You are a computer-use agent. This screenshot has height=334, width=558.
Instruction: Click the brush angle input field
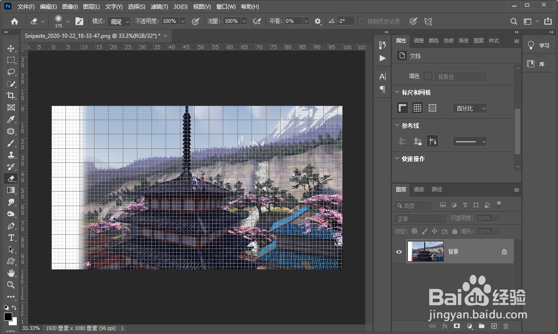click(346, 21)
